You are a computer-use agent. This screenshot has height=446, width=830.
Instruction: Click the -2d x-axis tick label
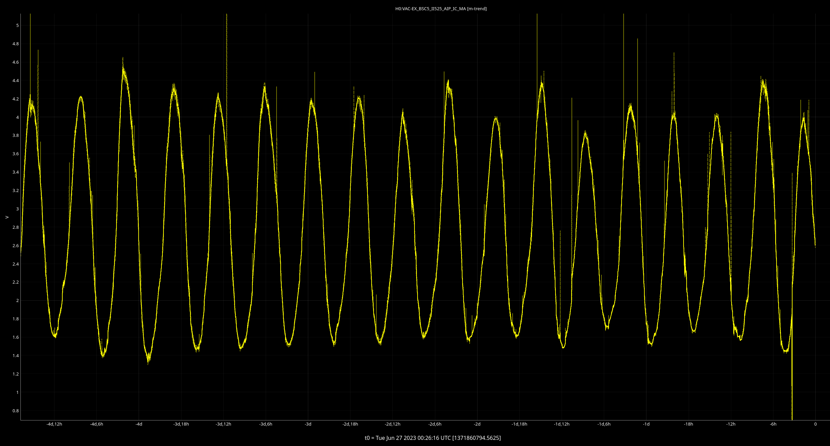477,424
